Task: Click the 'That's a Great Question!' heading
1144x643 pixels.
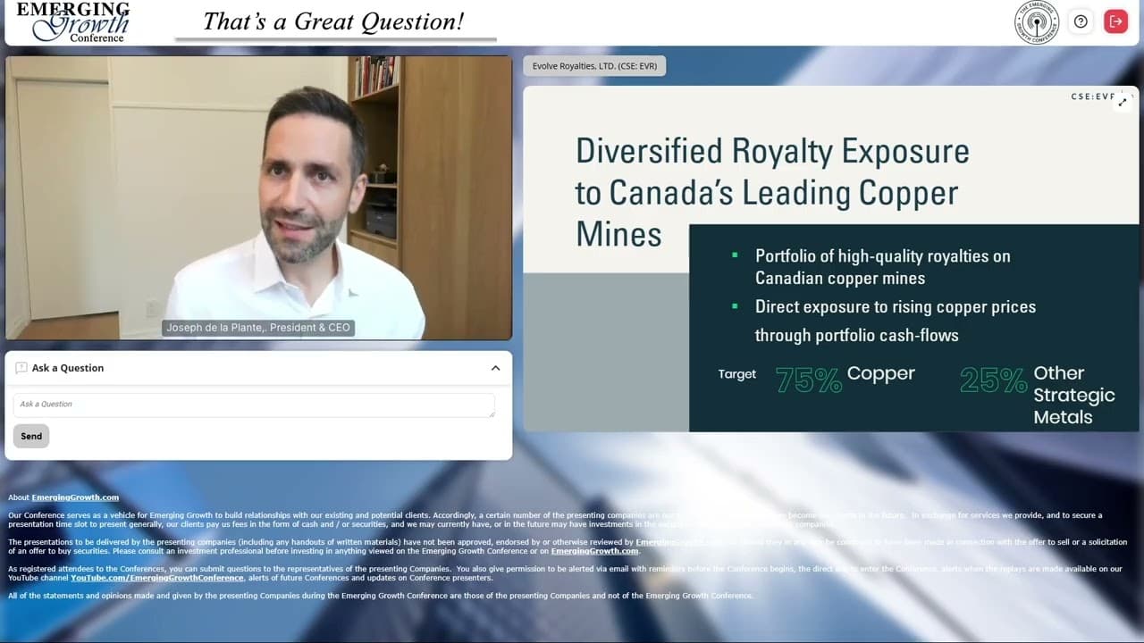Action: point(333,21)
